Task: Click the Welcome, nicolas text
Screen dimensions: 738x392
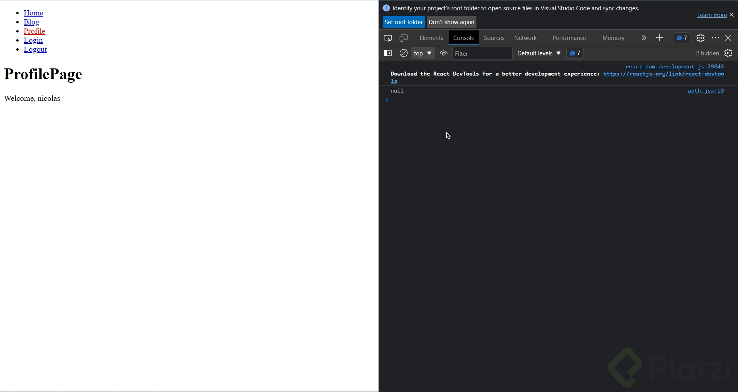Action: click(x=32, y=98)
